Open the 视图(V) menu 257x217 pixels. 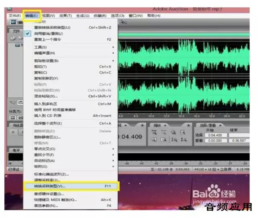(48, 16)
